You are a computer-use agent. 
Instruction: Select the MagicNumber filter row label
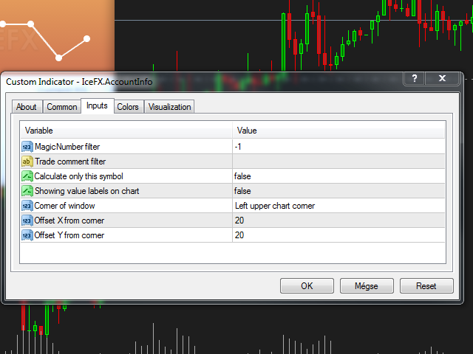[67, 147]
